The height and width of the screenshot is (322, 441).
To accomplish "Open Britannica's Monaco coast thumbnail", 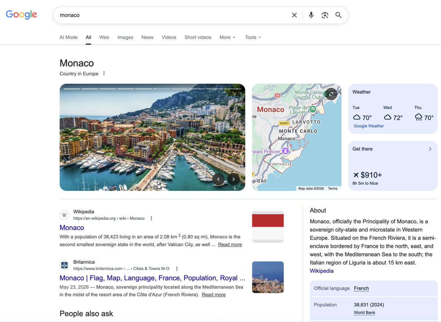I will [x=268, y=277].
